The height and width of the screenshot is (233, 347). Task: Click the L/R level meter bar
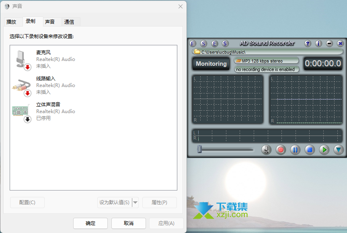tap(267, 136)
